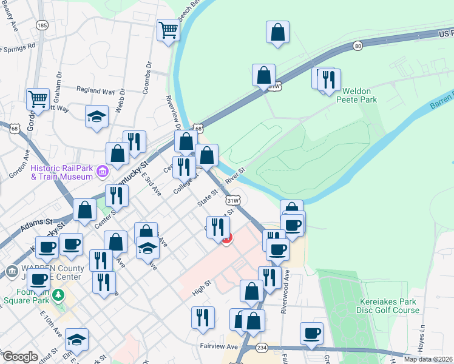454x364 pixels.
Task: Open the Historic RailPark museum icon
Action: [x=102, y=172]
